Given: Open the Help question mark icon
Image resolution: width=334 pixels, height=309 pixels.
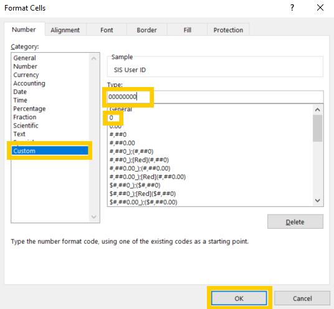Looking at the screenshot, I should pos(292,8).
